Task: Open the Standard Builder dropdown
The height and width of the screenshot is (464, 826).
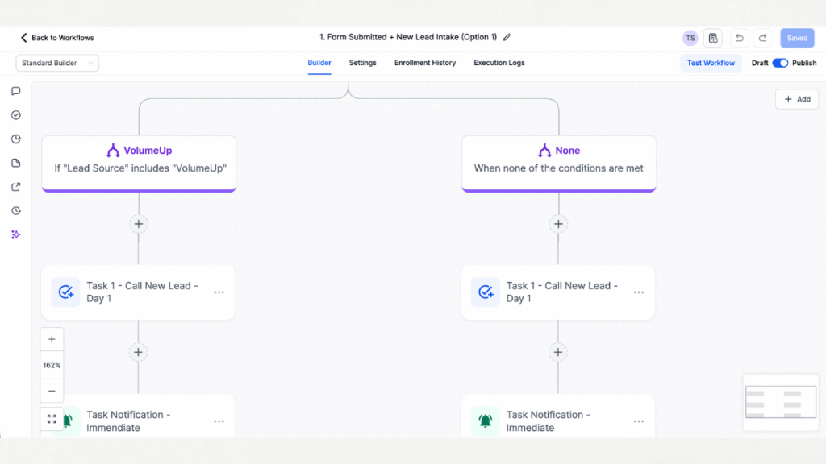Action: pyautogui.click(x=57, y=63)
